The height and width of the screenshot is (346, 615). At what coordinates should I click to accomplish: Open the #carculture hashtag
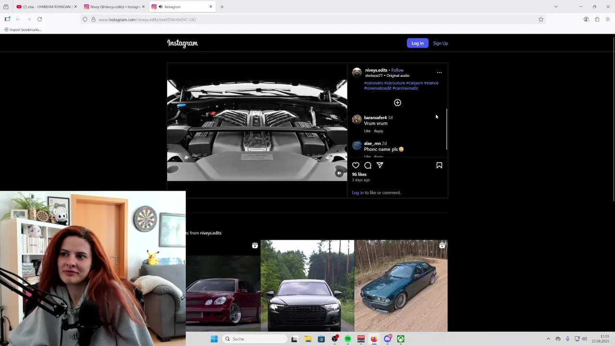click(394, 83)
